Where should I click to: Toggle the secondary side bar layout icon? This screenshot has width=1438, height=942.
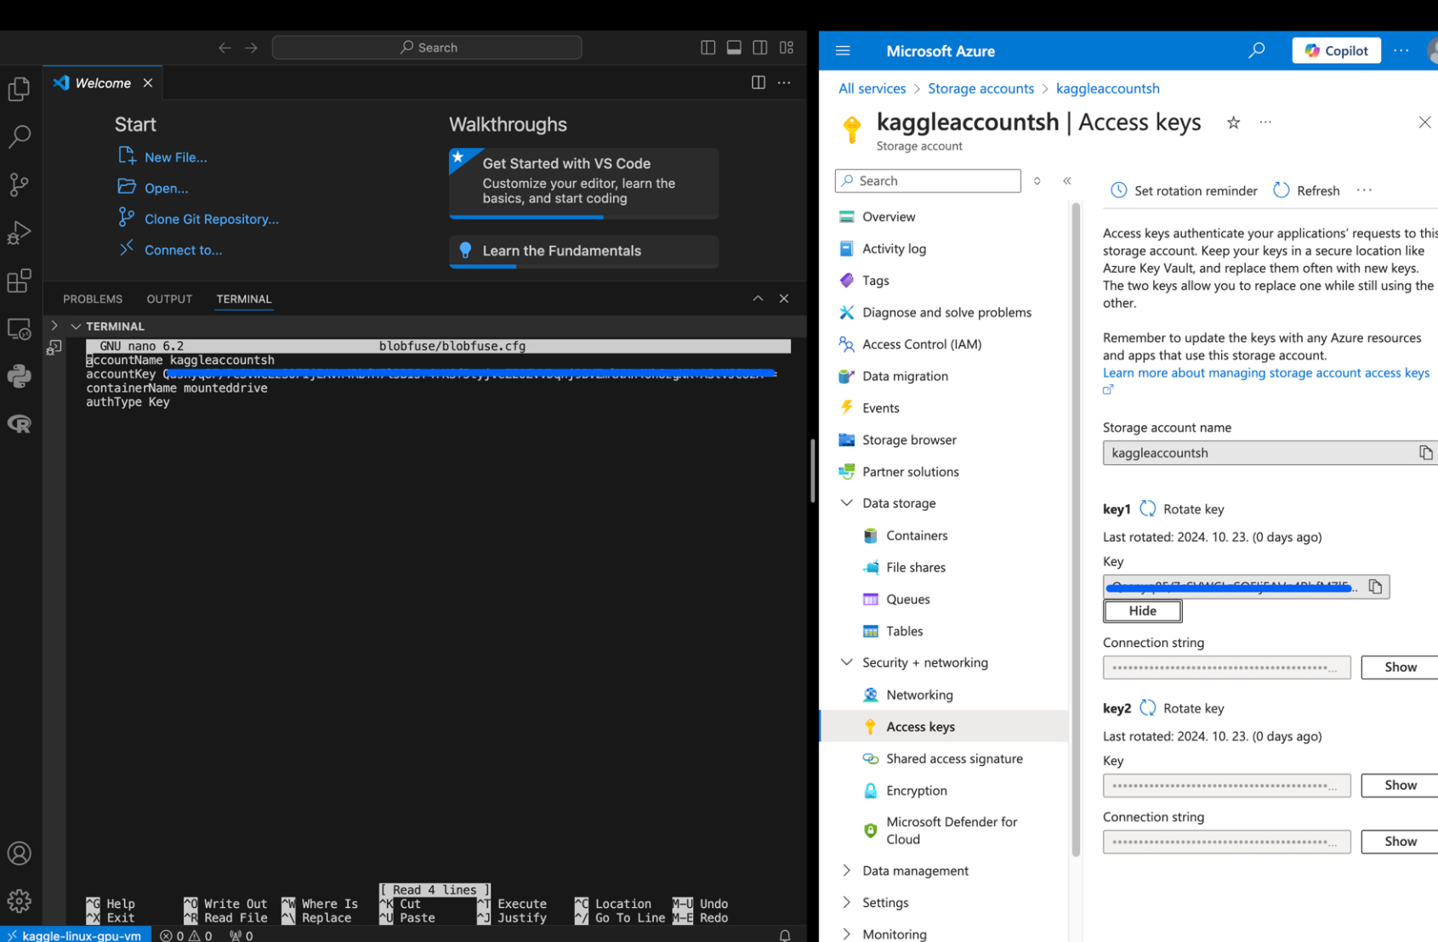760,48
